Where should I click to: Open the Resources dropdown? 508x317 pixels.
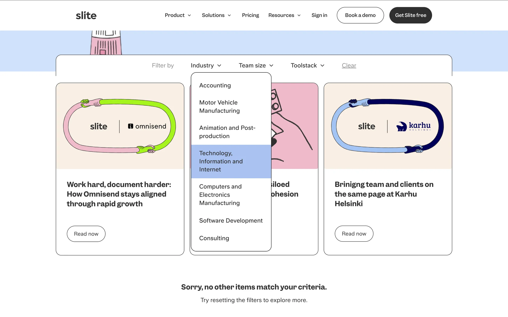pyautogui.click(x=284, y=15)
